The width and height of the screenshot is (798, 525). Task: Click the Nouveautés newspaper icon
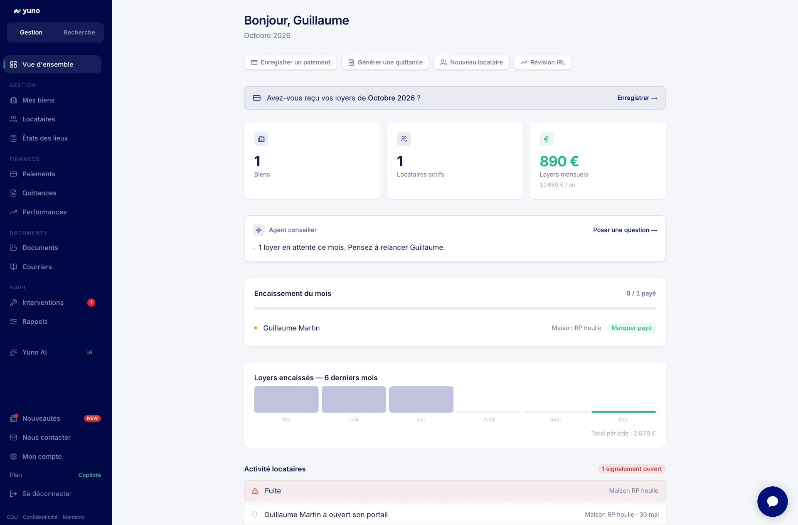[x=13, y=419]
